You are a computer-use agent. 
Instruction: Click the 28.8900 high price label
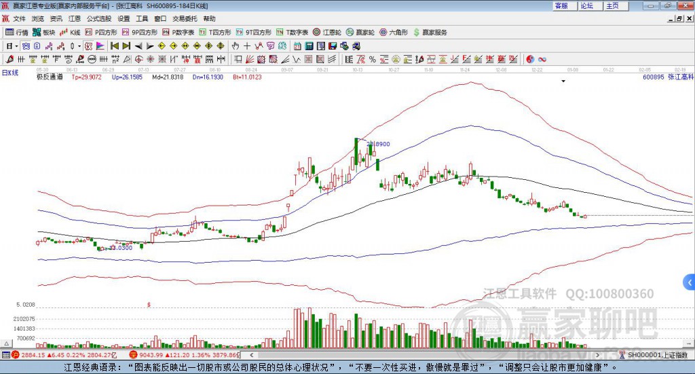coord(378,144)
